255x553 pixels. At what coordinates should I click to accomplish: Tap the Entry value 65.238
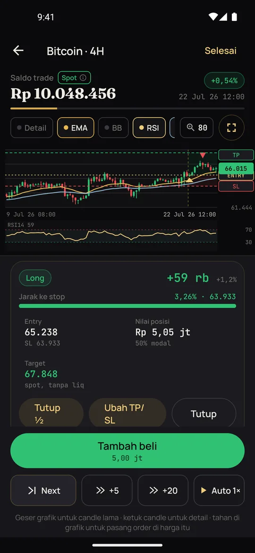coord(41,332)
